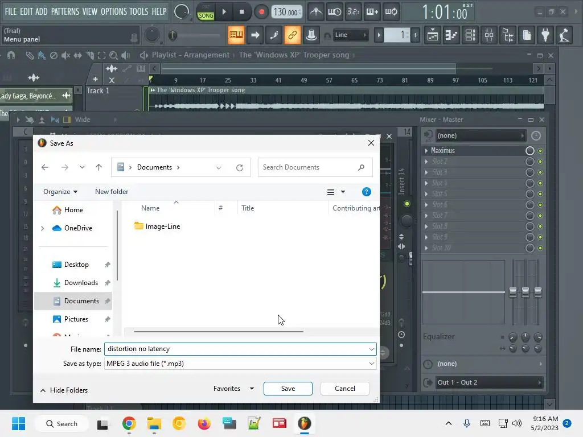The width and height of the screenshot is (583, 437).
Task: Open the Out 1 - Out 2 output dropdown
Action: coord(489,382)
